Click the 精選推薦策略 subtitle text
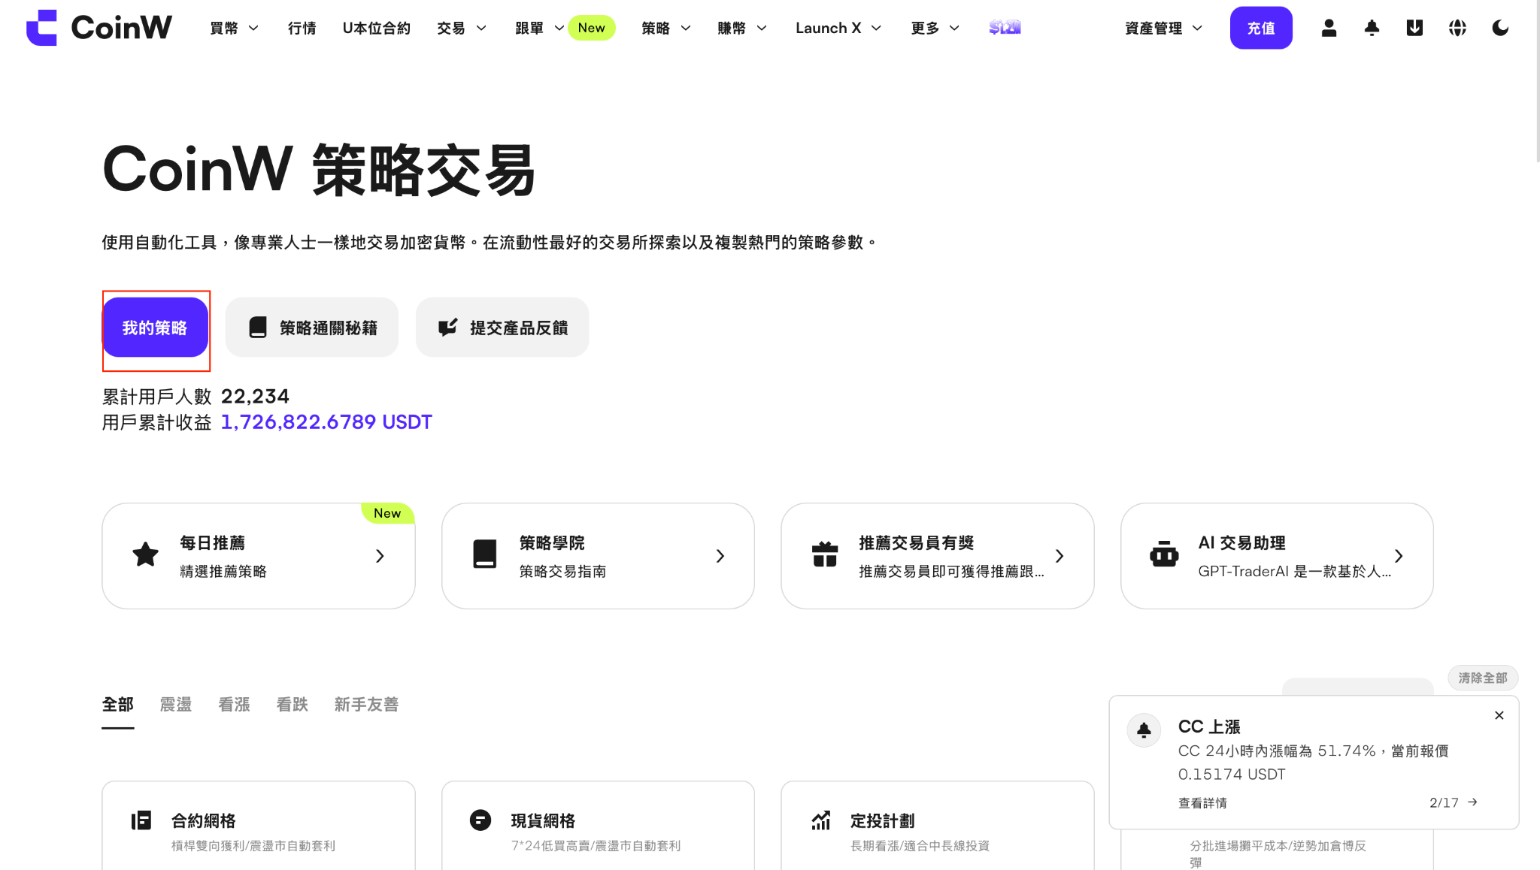This screenshot has height=870, width=1540. tap(223, 572)
